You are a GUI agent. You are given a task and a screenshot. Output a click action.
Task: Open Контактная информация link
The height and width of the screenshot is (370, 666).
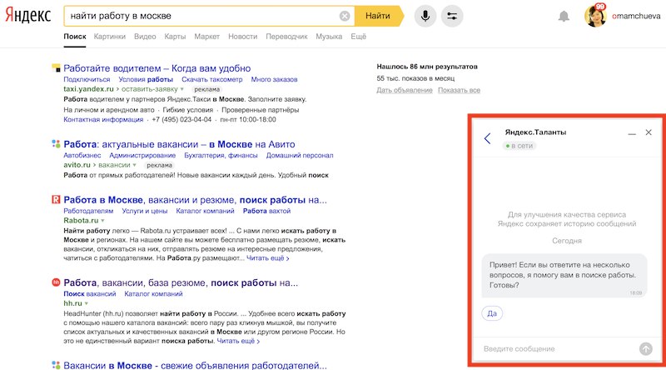pyautogui.click(x=103, y=119)
